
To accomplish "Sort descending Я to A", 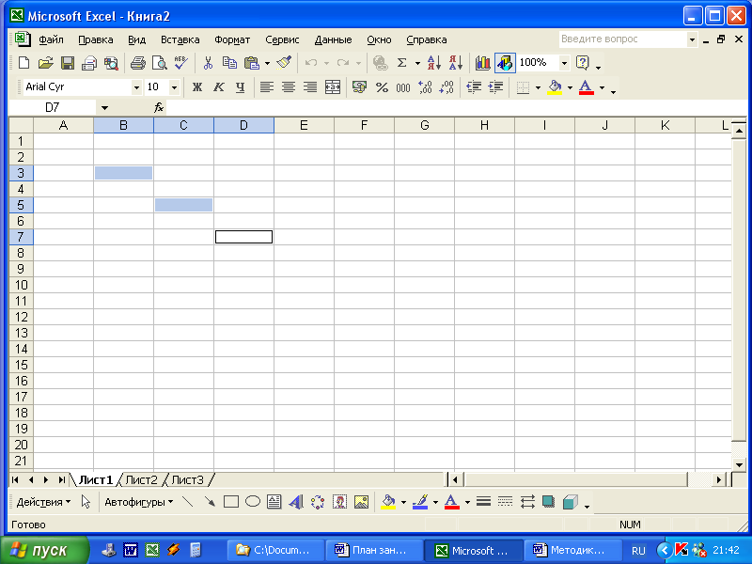I will click(x=456, y=63).
